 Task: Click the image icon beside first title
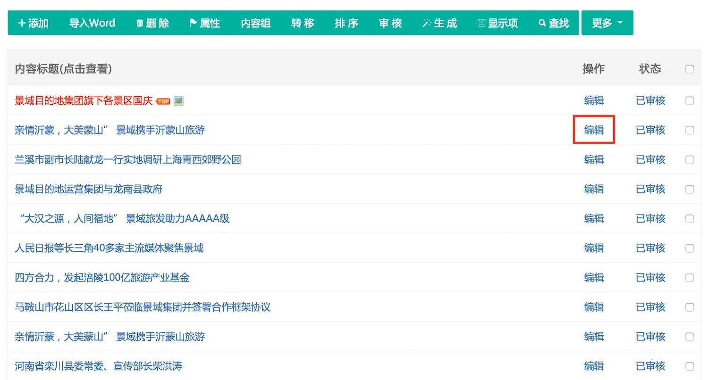pos(178,101)
